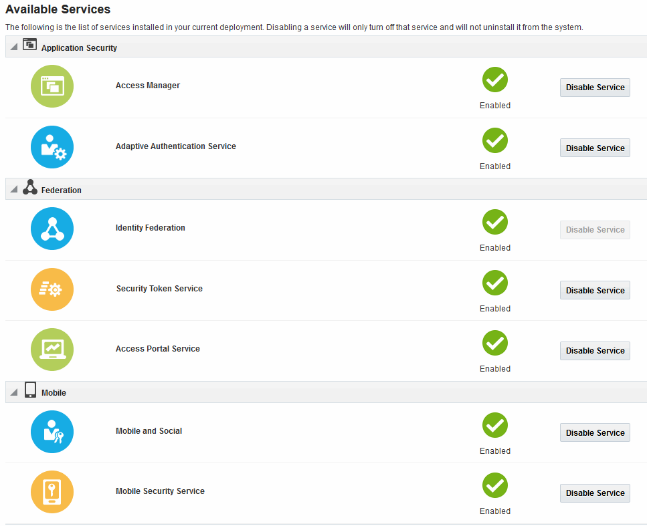Screen dimensions: 647x526
Task: Click the Adaptive Authentication Service icon
Action: pos(52,147)
